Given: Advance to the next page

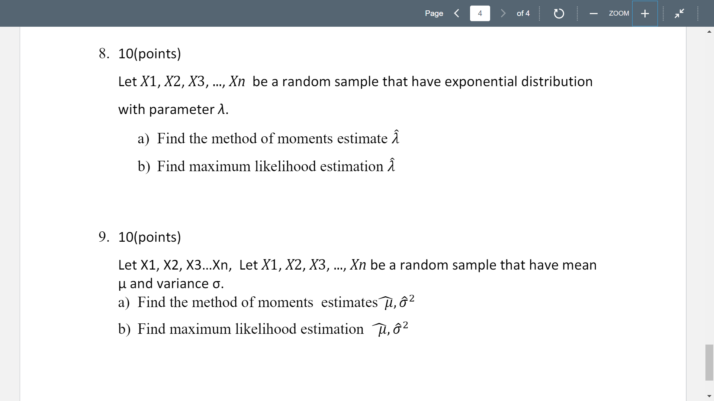Looking at the screenshot, I should tap(503, 13).
